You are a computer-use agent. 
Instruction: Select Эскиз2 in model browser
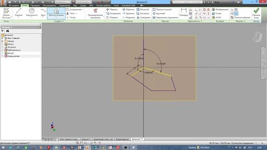pos(9,53)
